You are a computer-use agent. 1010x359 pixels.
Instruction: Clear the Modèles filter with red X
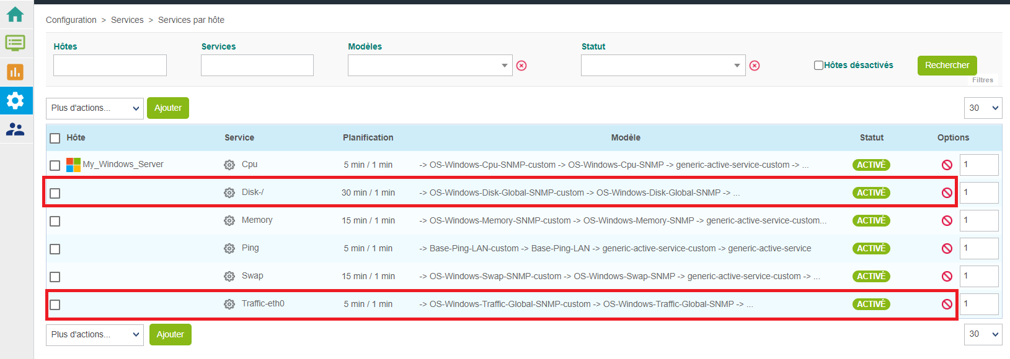[521, 66]
